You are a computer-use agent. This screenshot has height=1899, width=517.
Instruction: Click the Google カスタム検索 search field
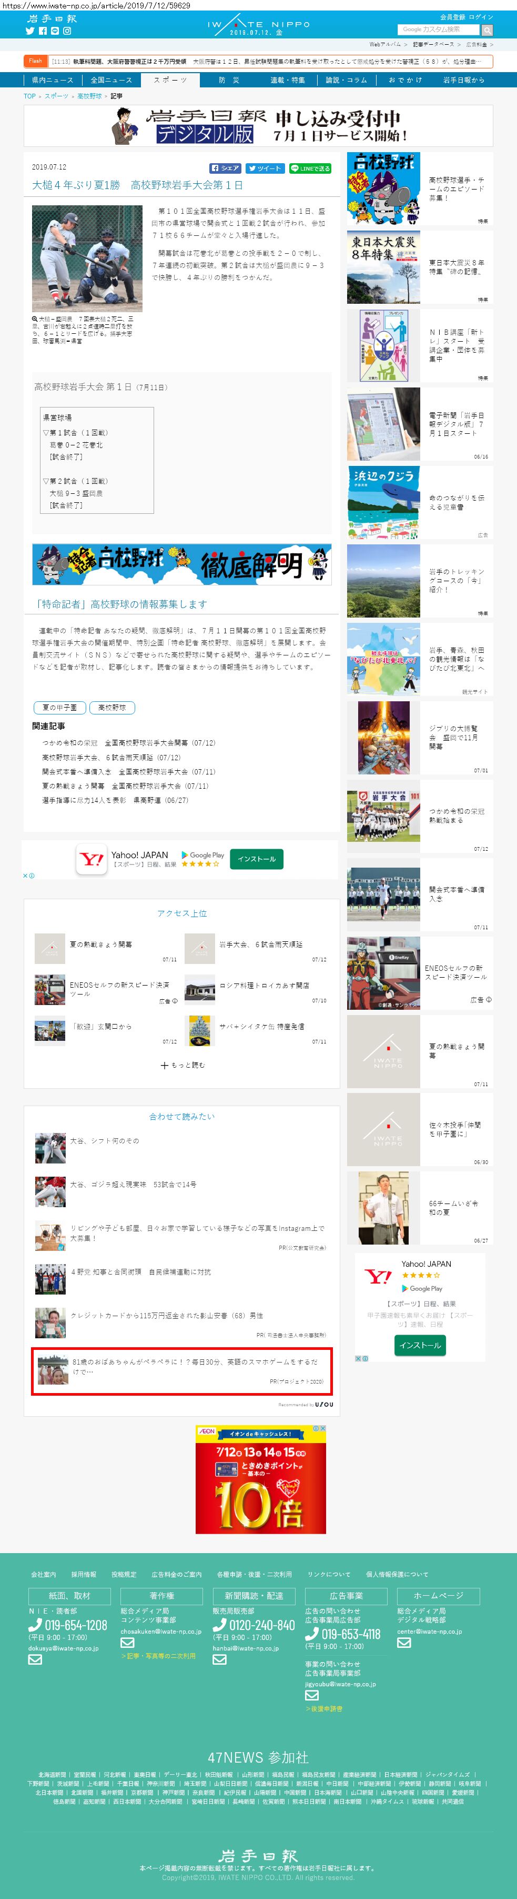coord(439,30)
